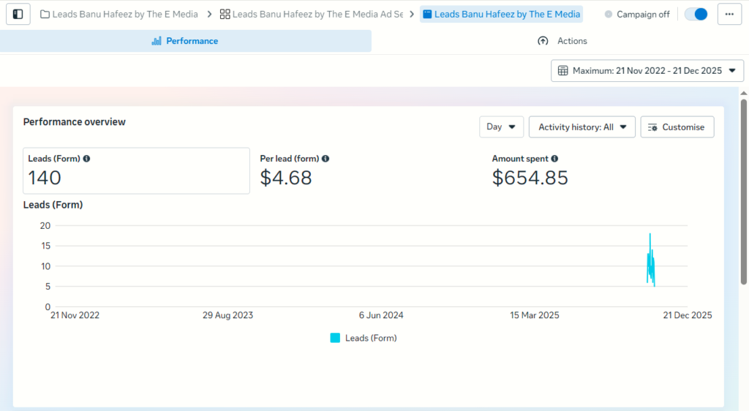
Task: Click the Customise button
Action: (677, 127)
